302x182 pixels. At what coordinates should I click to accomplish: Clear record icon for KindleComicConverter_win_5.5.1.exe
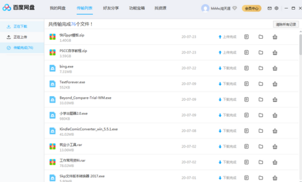click(x=275, y=131)
